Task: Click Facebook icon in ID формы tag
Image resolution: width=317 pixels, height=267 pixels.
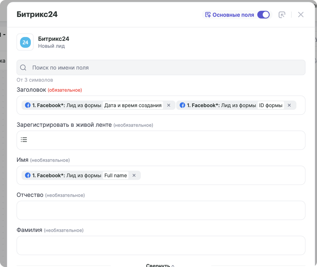Action: coord(182,105)
